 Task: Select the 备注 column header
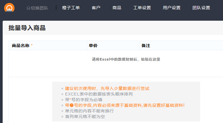coord(146,46)
